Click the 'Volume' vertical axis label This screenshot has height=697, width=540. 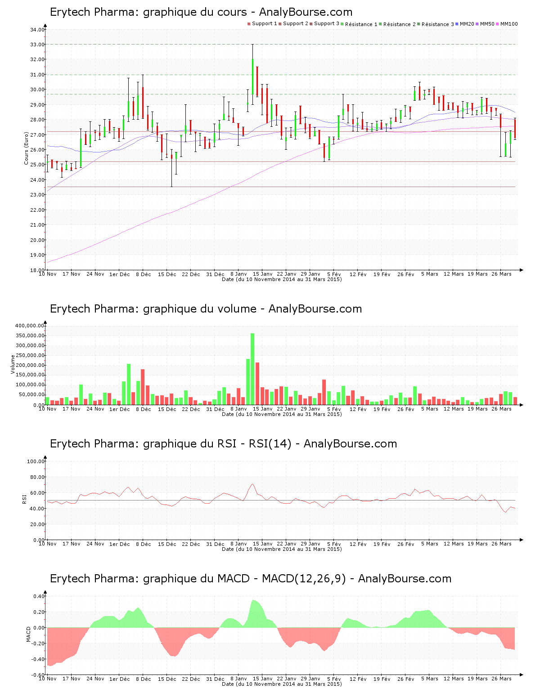click(x=13, y=364)
